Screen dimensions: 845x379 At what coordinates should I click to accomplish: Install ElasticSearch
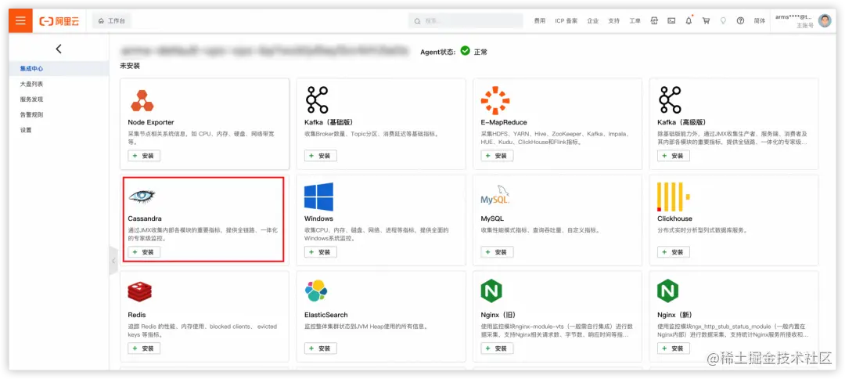(321, 348)
